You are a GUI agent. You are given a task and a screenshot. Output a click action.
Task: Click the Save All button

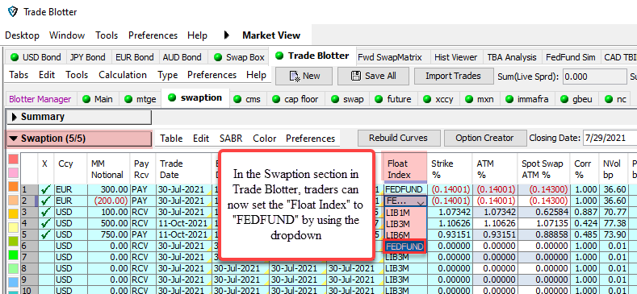pyautogui.click(x=373, y=76)
